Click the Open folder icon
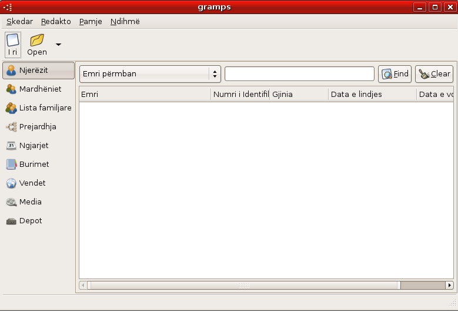 (37, 45)
